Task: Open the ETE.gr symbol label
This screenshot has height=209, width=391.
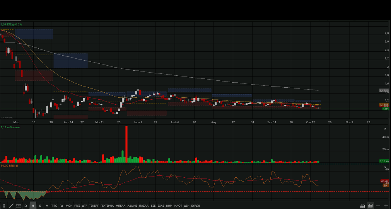Action: (11, 24)
